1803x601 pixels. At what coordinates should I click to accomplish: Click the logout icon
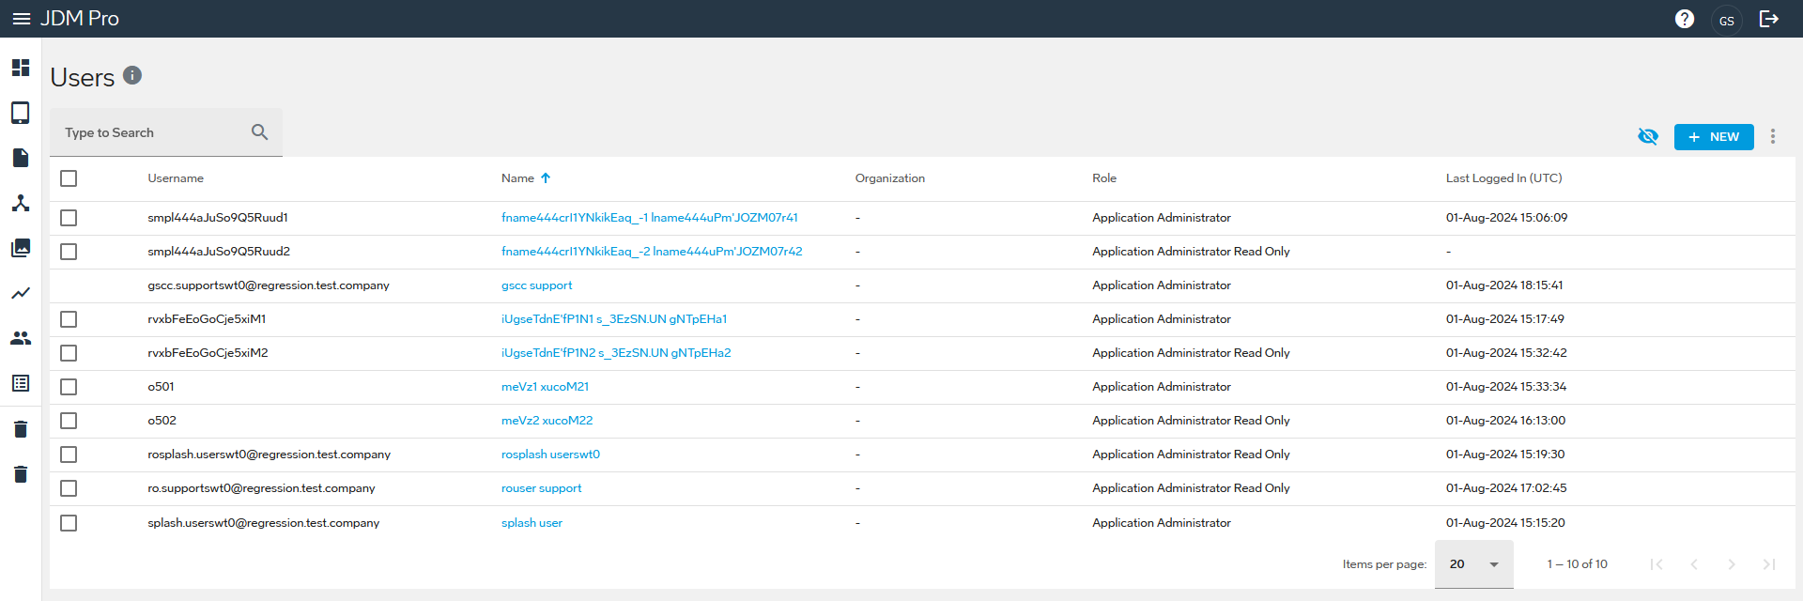coord(1769,19)
